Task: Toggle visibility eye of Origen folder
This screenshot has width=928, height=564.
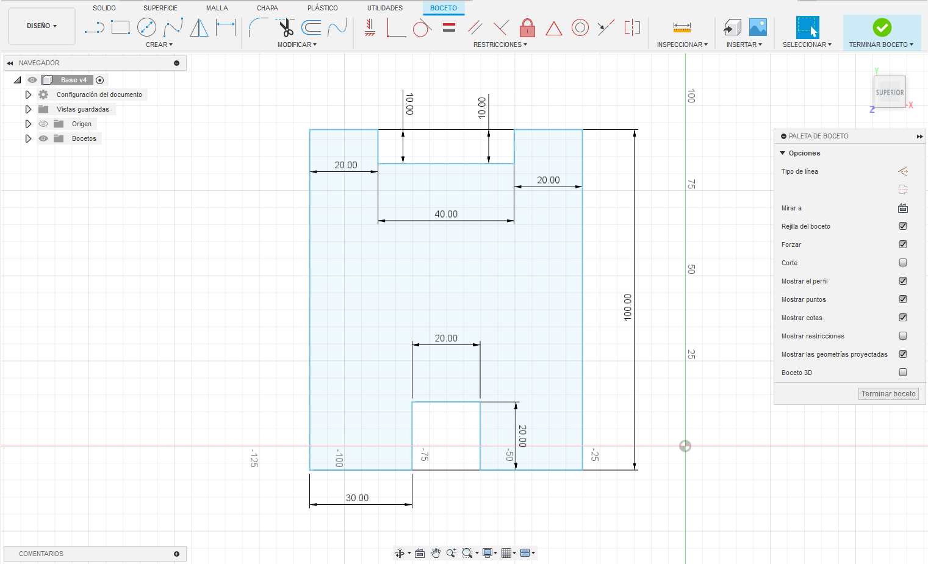Action: pyautogui.click(x=43, y=124)
